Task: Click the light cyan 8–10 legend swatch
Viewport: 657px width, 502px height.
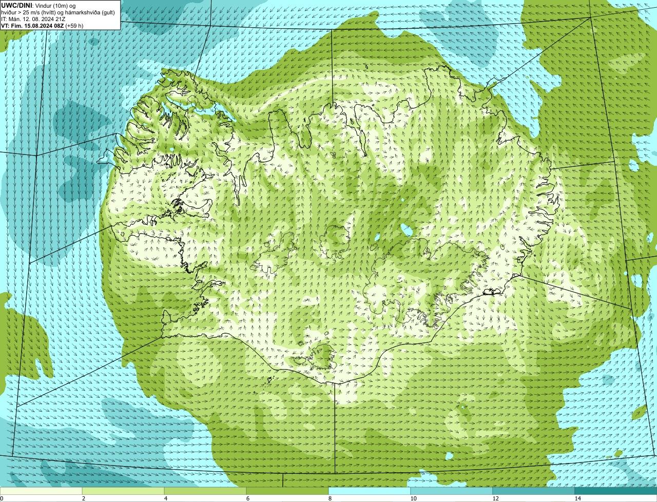Action: point(370,491)
